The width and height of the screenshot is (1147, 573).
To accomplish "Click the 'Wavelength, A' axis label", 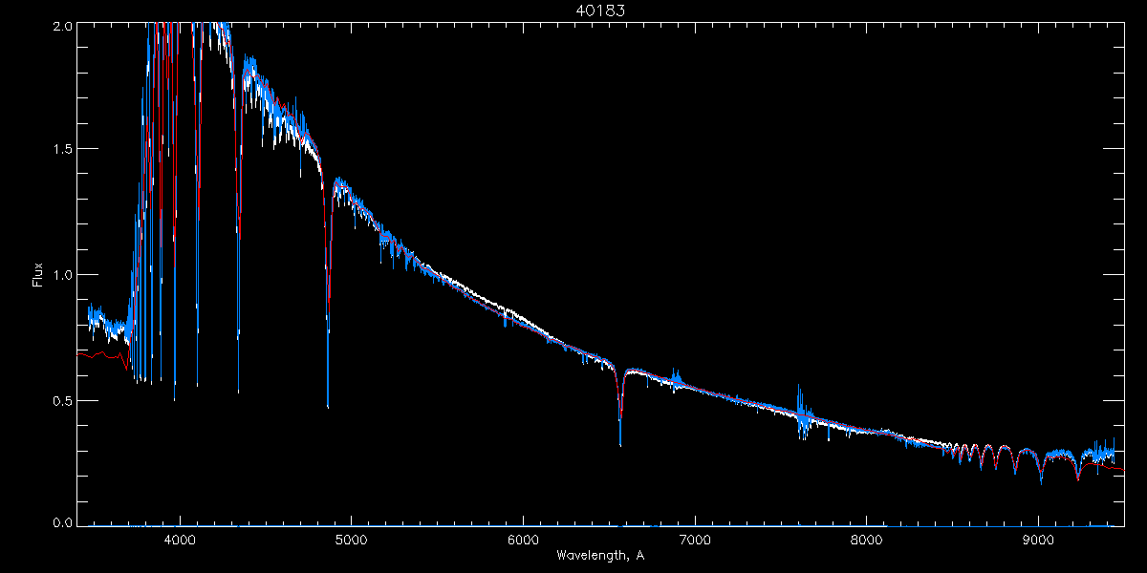I will pyautogui.click(x=599, y=555).
